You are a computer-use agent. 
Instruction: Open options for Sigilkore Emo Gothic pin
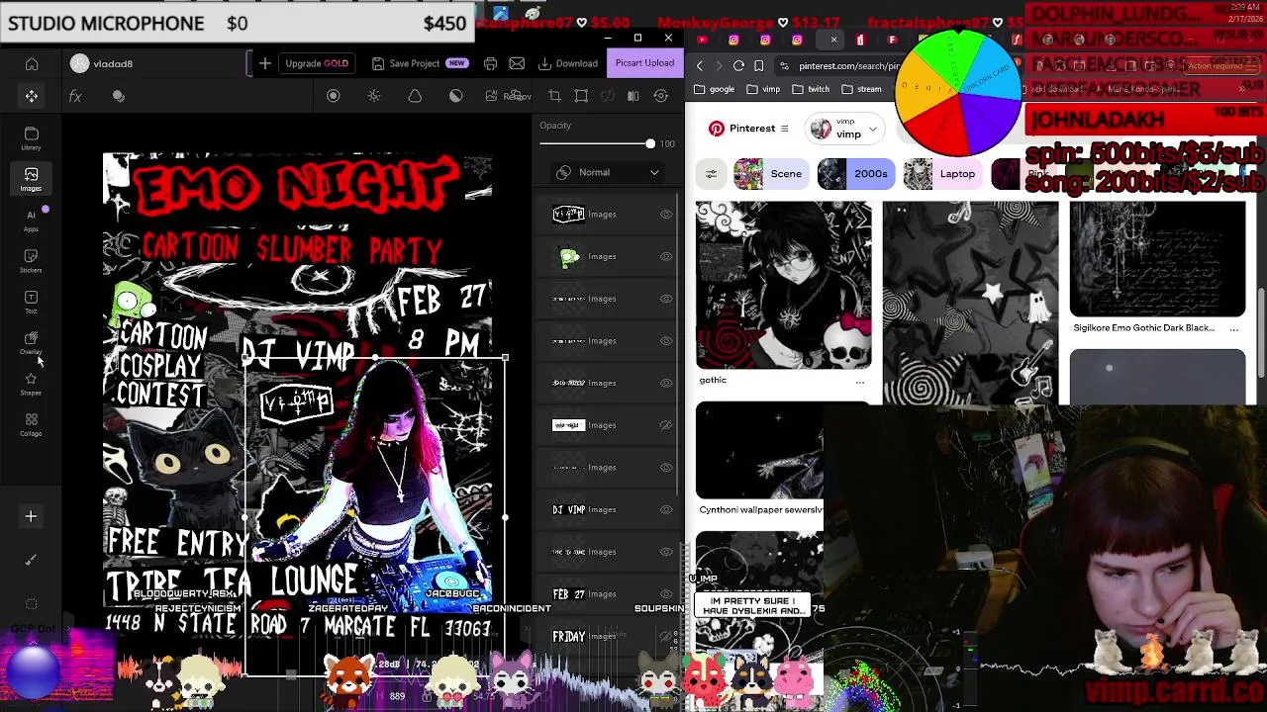click(x=1233, y=328)
